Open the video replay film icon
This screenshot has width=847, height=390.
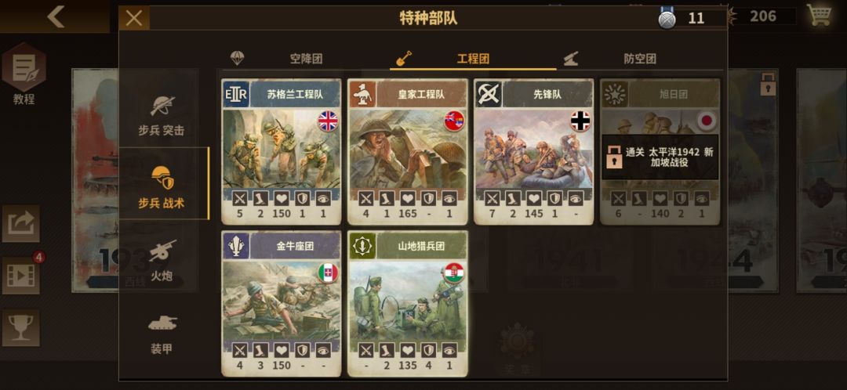tap(21, 275)
